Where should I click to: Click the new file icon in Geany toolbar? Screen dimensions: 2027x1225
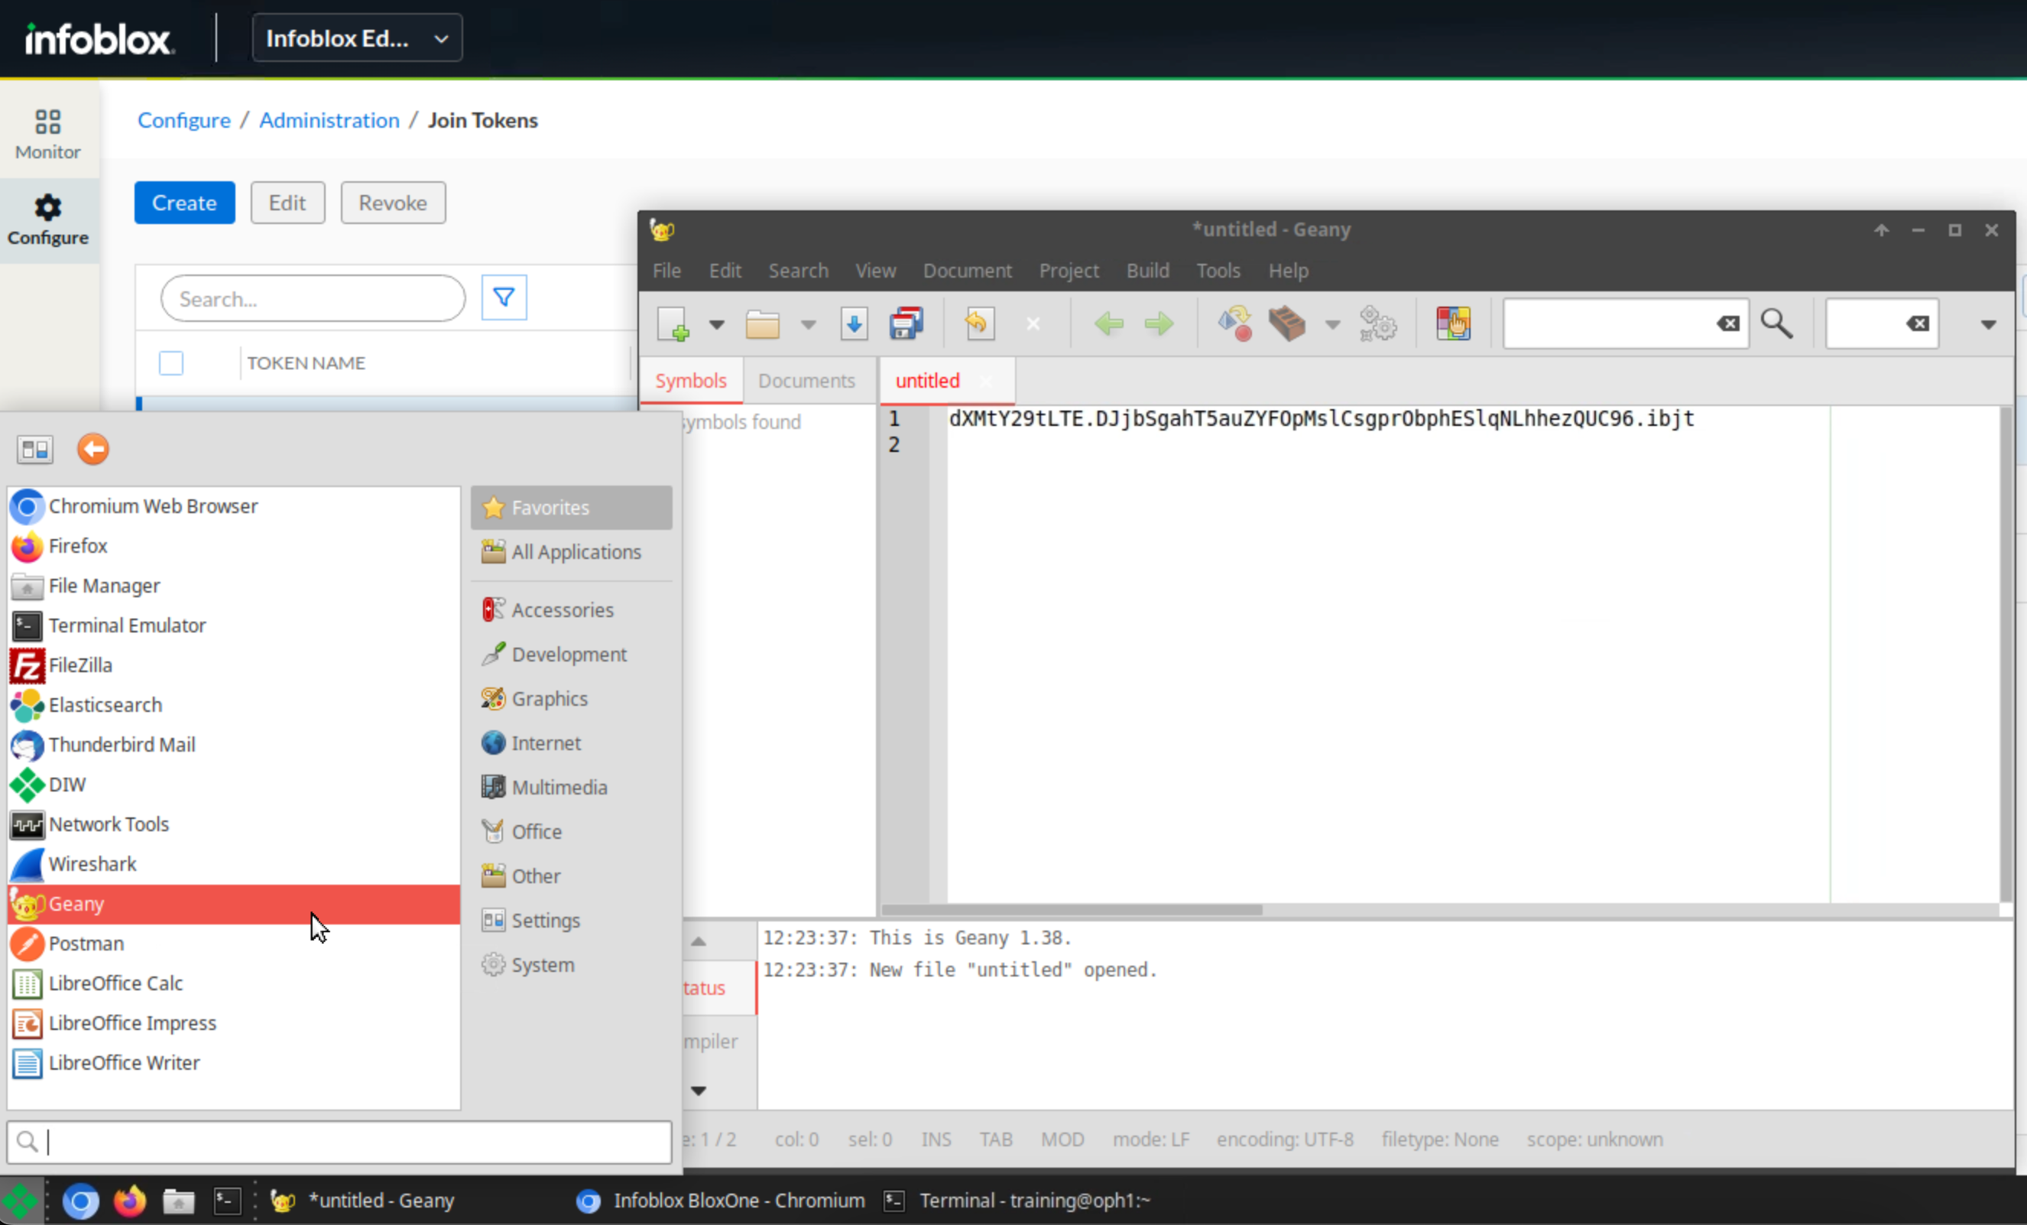click(673, 323)
